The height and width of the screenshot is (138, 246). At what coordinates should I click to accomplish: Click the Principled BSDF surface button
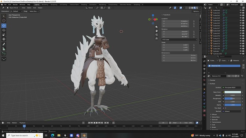point(232,87)
